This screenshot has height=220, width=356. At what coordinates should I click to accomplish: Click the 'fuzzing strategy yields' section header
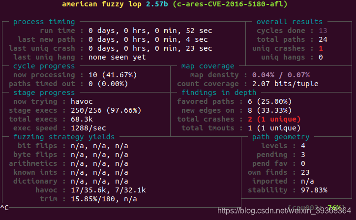click(x=64, y=137)
